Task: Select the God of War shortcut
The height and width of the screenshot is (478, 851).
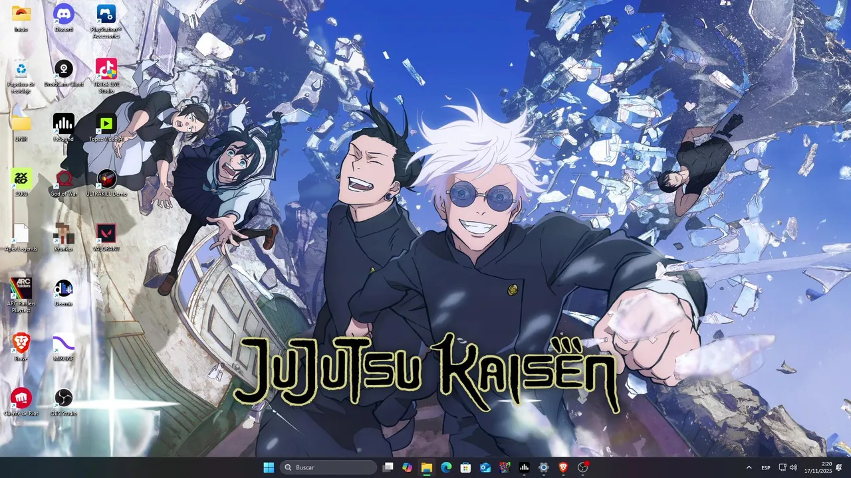Action: (x=64, y=183)
